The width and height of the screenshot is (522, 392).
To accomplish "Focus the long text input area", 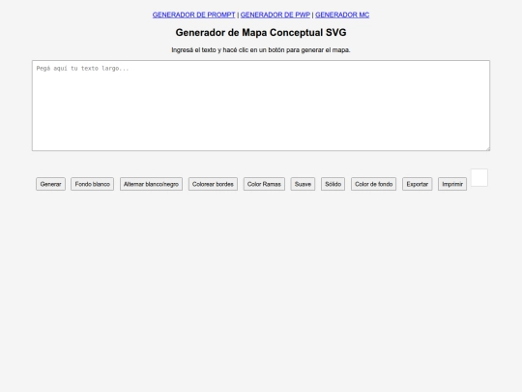I will click(x=261, y=106).
